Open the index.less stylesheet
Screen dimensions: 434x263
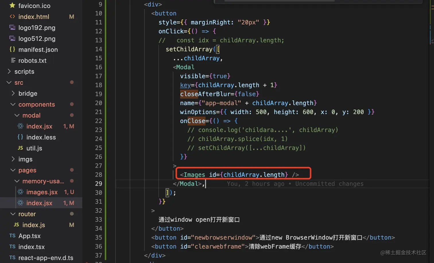(x=41, y=137)
